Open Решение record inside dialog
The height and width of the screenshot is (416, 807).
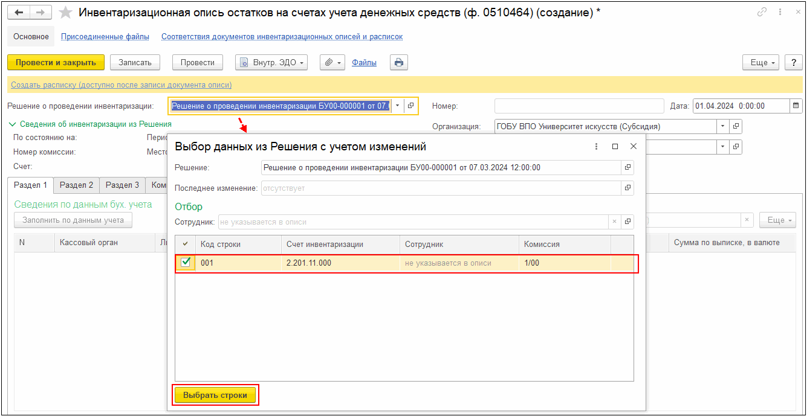(627, 167)
